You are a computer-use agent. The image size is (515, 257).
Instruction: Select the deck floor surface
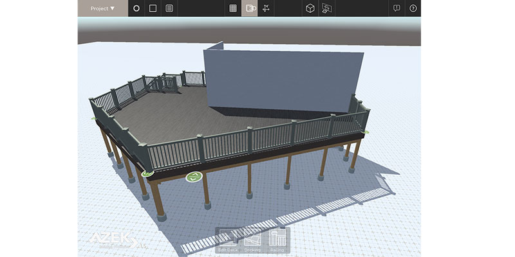click(180, 116)
